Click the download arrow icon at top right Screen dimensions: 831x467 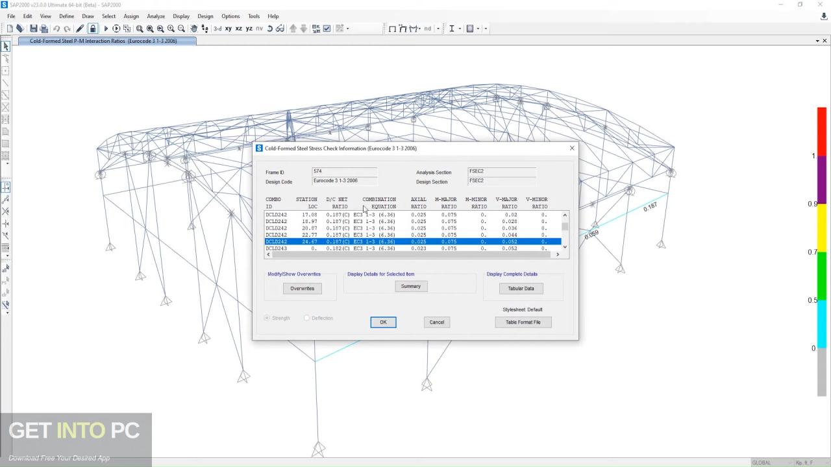click(824, 16)
